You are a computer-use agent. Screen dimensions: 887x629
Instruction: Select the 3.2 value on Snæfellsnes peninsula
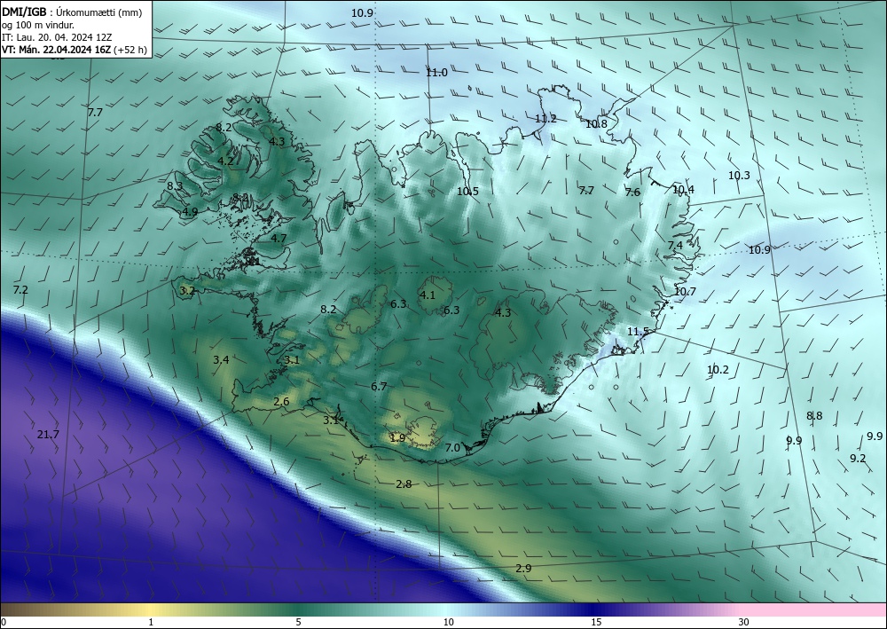187,291
